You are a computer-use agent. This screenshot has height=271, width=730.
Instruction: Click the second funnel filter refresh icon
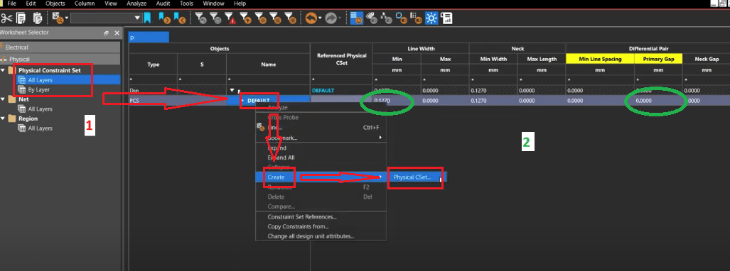(215, 18)
